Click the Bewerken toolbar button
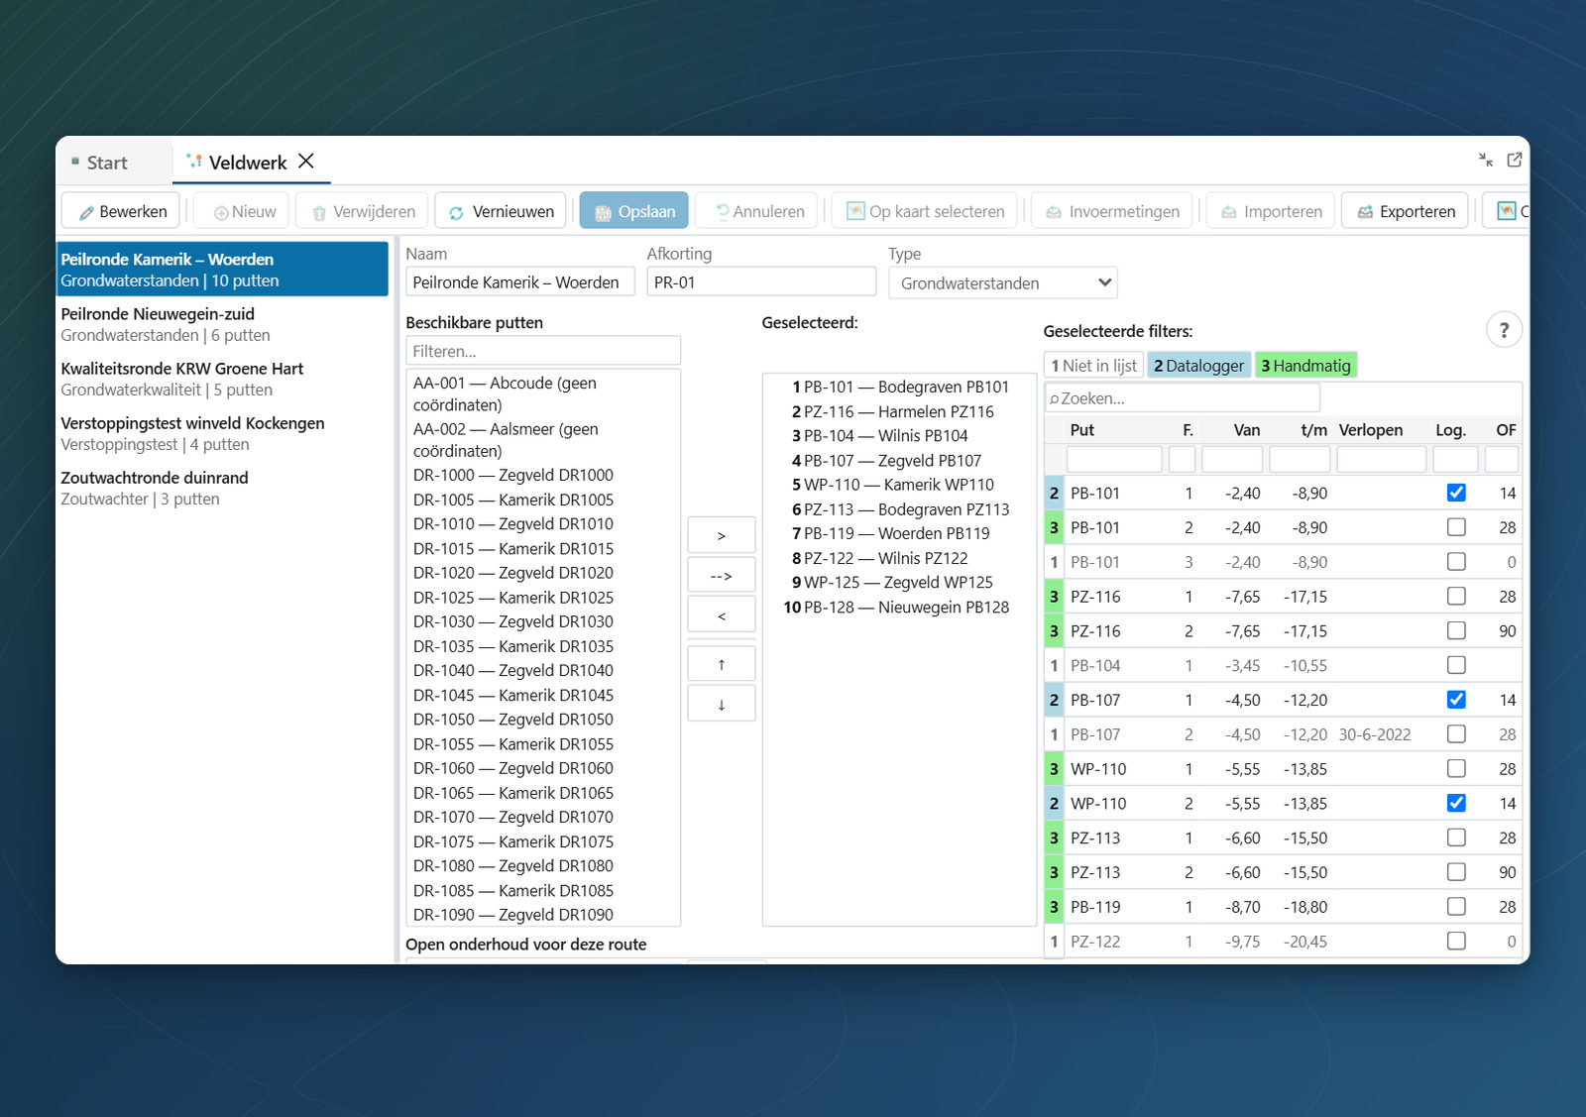 tap(121, 211)
